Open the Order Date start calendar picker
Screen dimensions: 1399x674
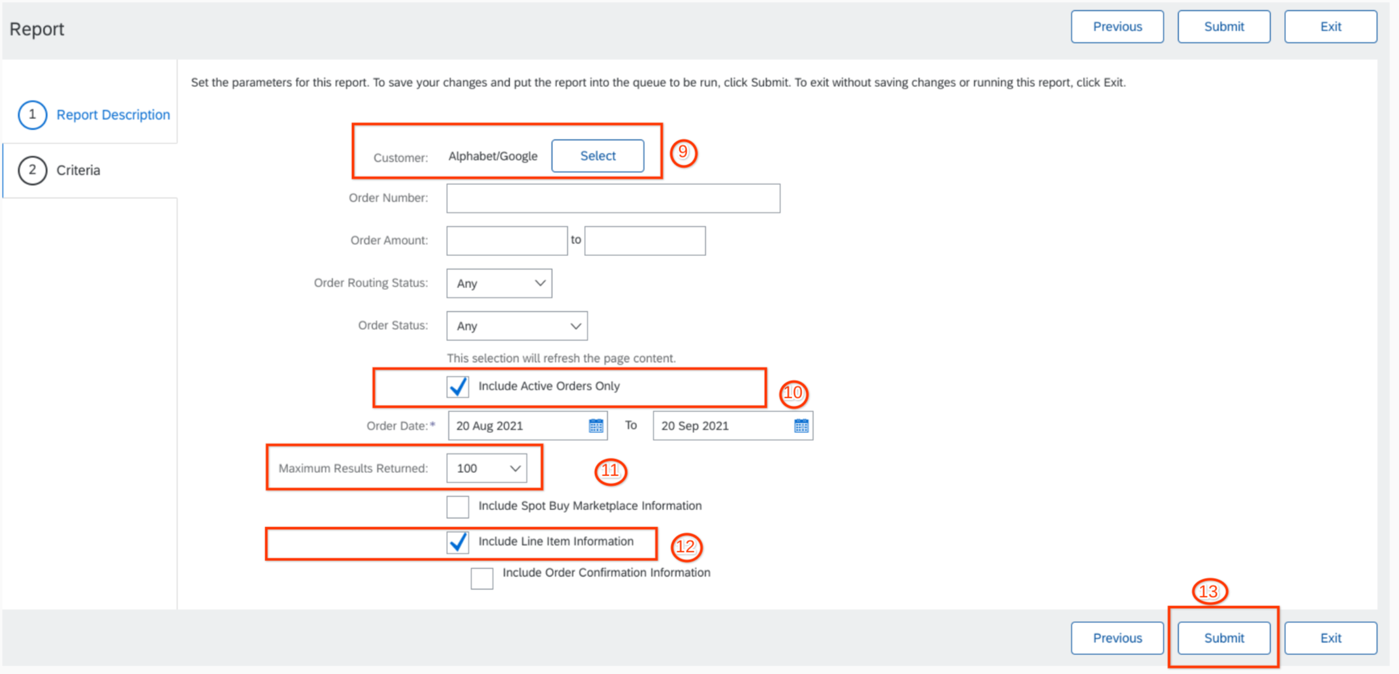596,426
